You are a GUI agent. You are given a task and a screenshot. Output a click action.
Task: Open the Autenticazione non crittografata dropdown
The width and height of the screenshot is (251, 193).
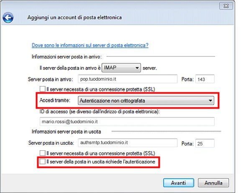tap(146, 101)
